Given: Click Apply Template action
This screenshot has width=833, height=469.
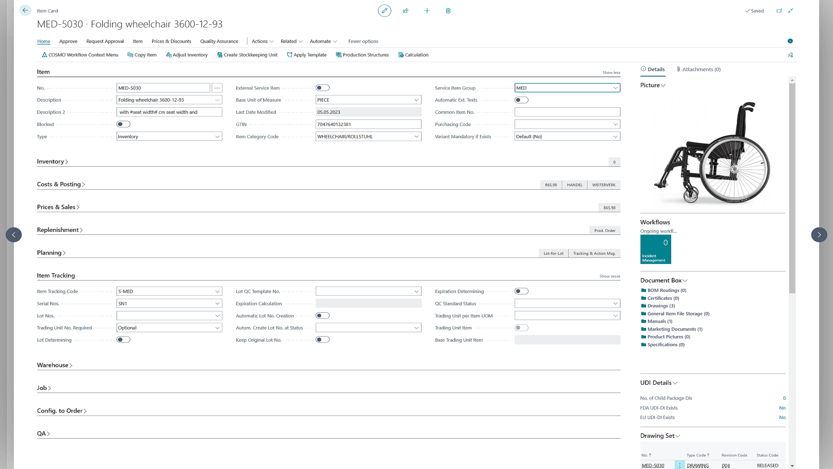Looking at the screenshot, I should point(307,55).
